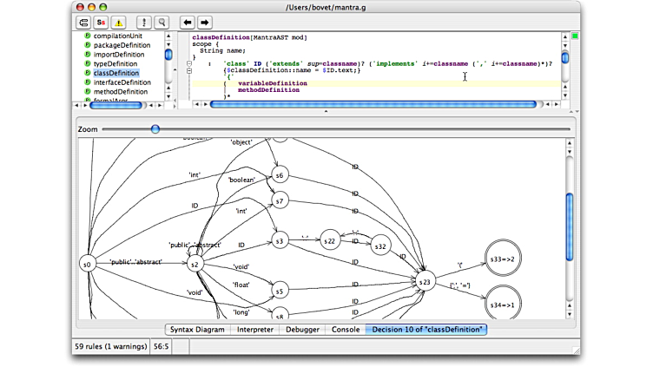Click the rule sort toolbar icon

[83, 22]
